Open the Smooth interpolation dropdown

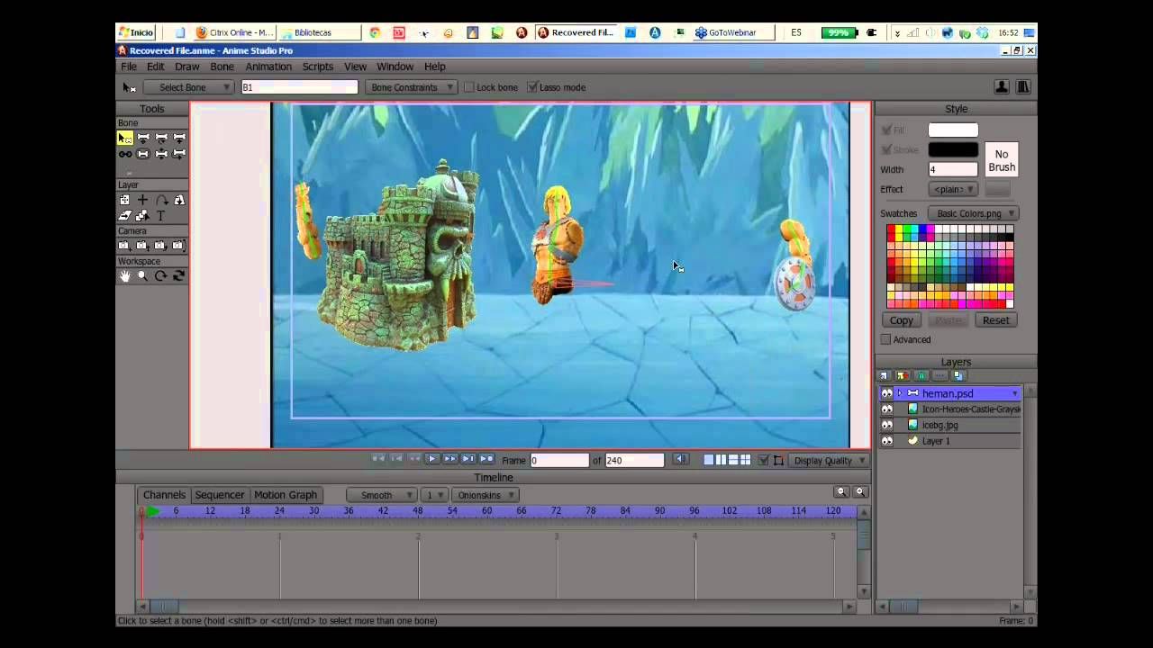(x=382, y=495)
